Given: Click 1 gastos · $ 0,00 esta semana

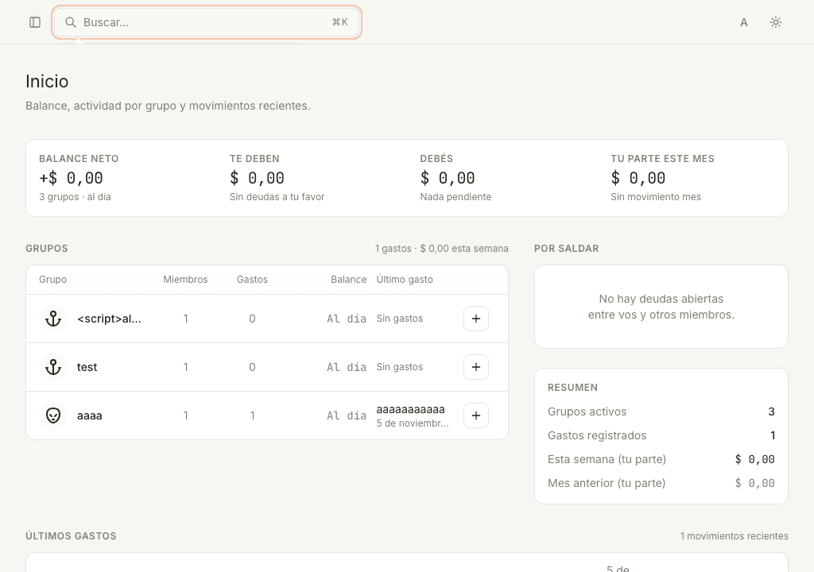Looking at the screenshot, I should 442,248.
